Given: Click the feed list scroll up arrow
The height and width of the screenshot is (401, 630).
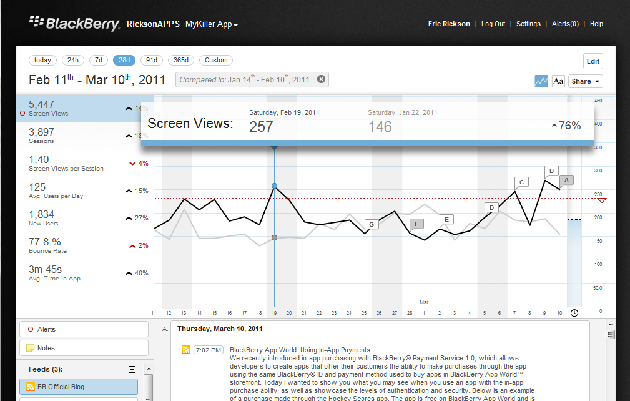Looking at the screenshot, I should coord(148,369).
